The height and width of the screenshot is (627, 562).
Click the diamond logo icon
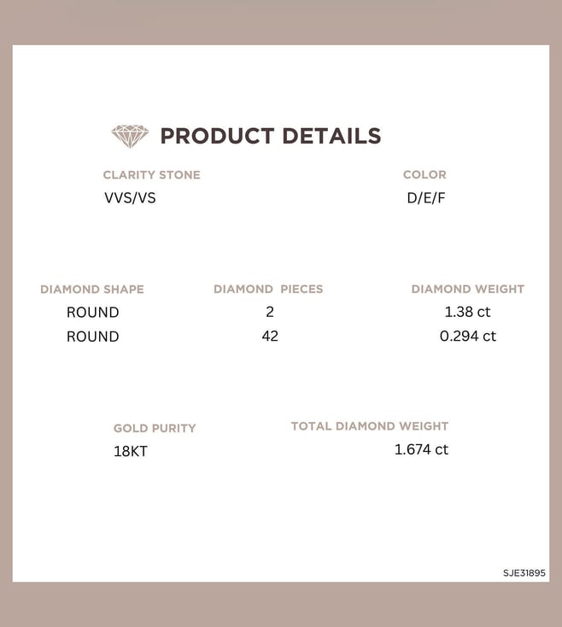point(130,136)
